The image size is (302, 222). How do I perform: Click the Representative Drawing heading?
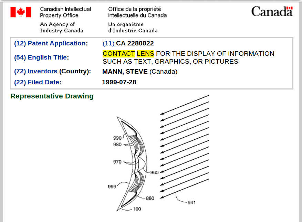click(52, 96)
